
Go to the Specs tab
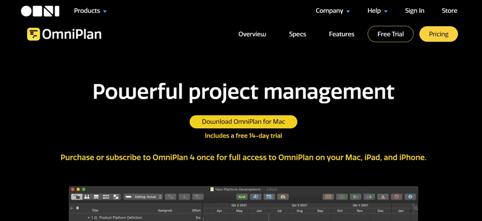297,34
